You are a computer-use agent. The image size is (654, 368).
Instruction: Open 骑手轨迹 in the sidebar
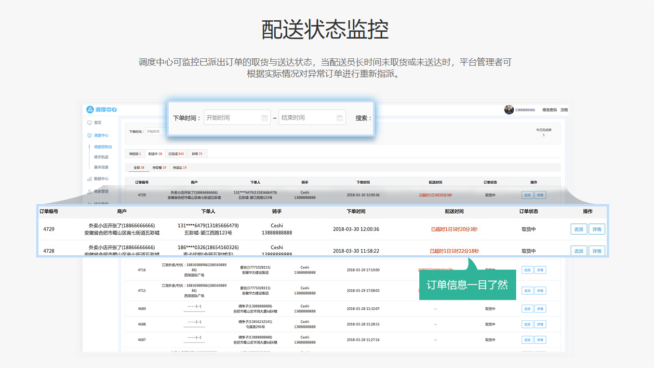click(x=101, y=157)
